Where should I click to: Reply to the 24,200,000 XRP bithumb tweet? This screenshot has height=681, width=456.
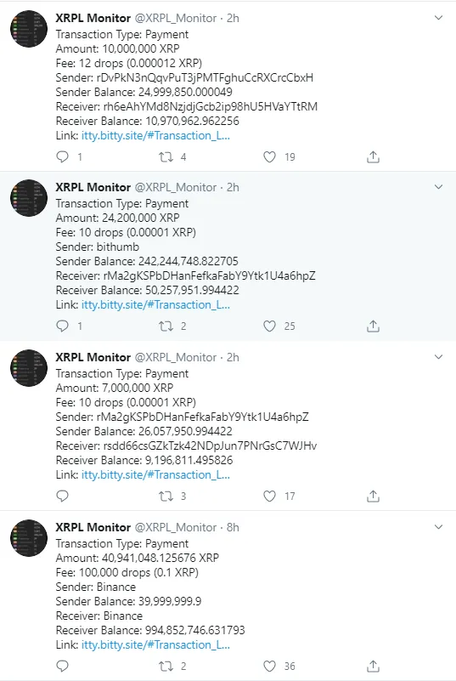(63, 326)
